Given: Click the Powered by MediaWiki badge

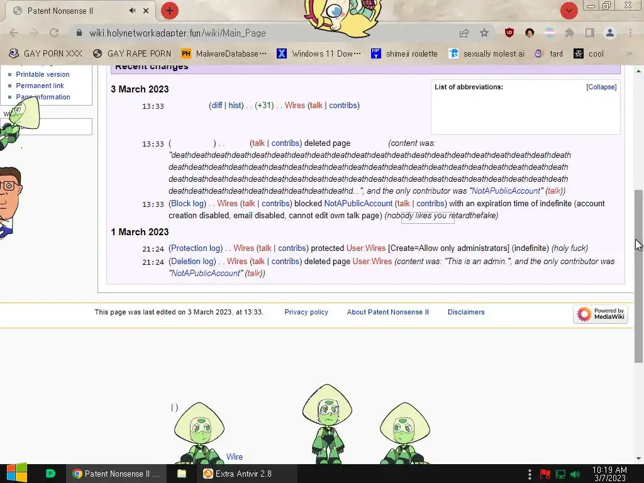Looking at the screenshot, I should (601, 314).
